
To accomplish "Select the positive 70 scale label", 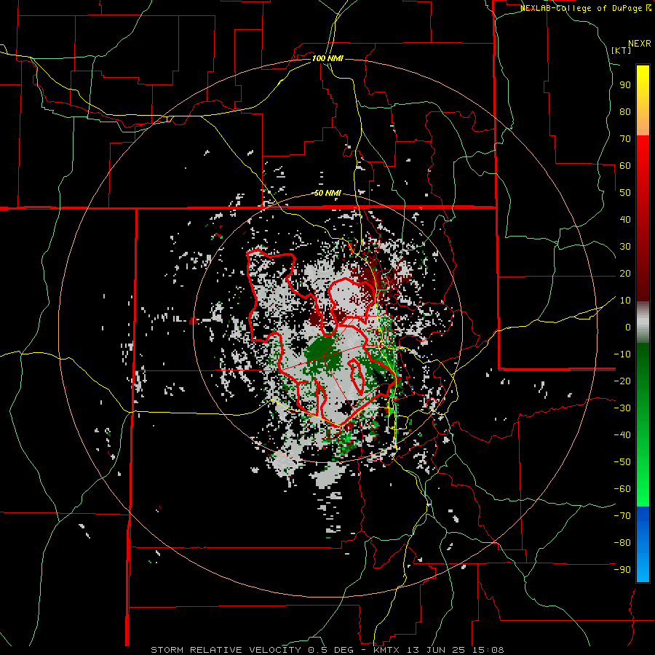I will pyautogui.click(x=625, y=139).
